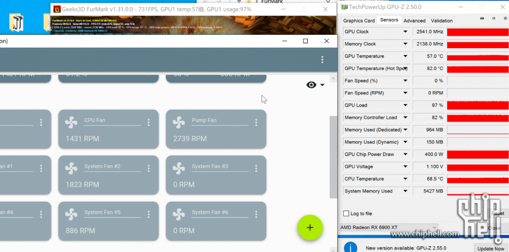The image size is (509, 252).
Task: Open the GPU Clock sensor dropdown
Action: coord(405,32)
